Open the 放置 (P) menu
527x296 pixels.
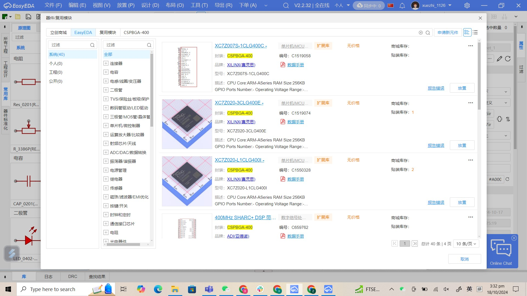coord(126,5)
